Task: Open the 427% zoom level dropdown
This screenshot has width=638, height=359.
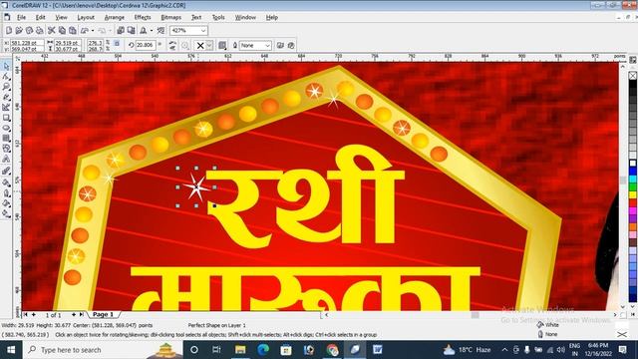Action: pyautogui.click(x=203, y=31)
